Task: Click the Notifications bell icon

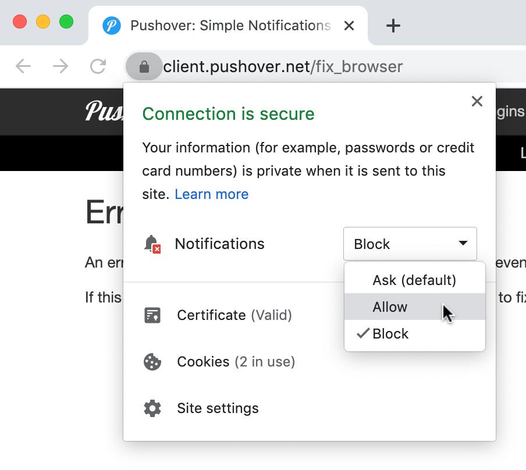Action: (x=152, y=244)
